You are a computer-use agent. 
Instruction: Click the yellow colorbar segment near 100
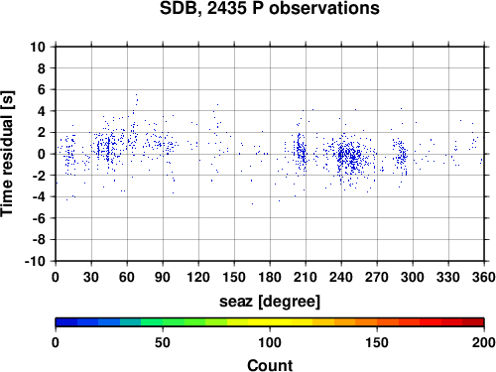point(270,322)
